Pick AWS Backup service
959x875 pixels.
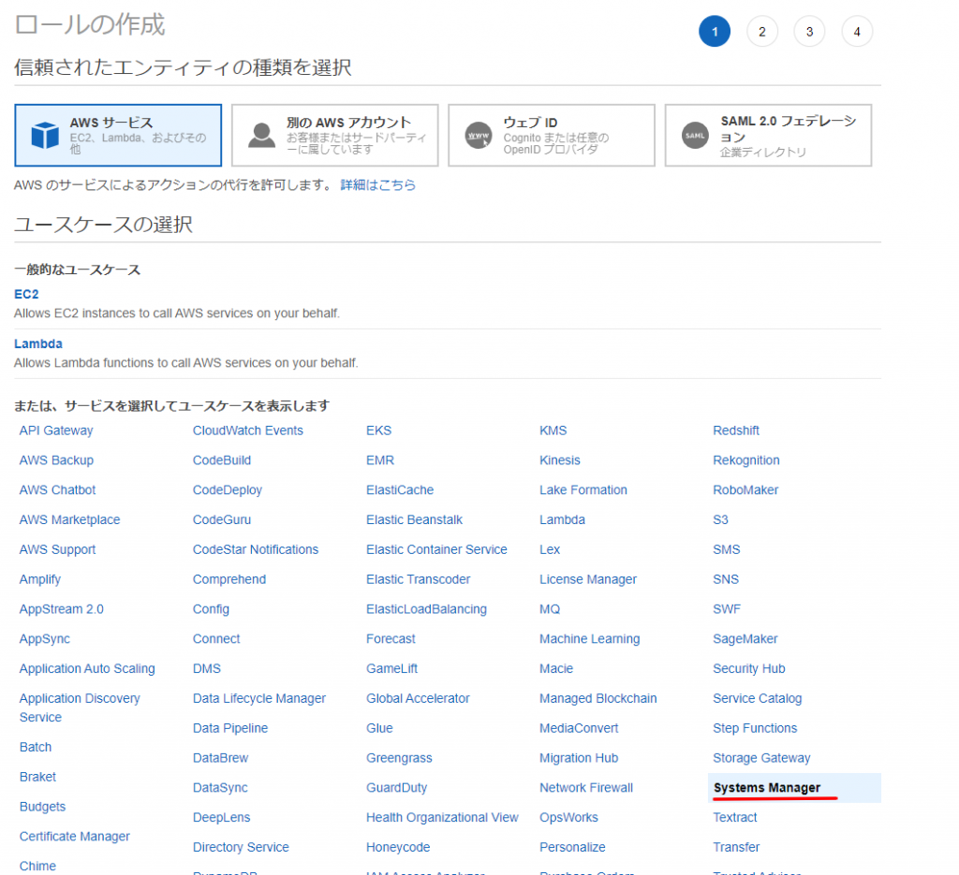tap(56, 460)
